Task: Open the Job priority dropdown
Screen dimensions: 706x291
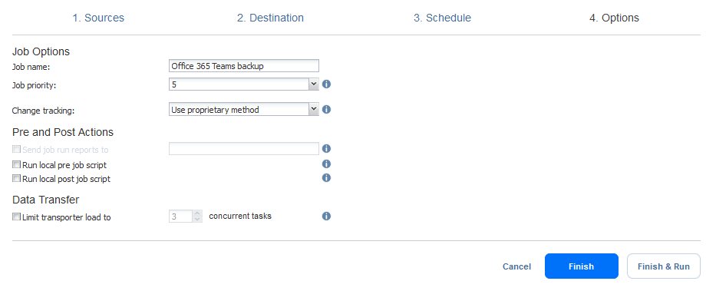Action: coord(314,84)
